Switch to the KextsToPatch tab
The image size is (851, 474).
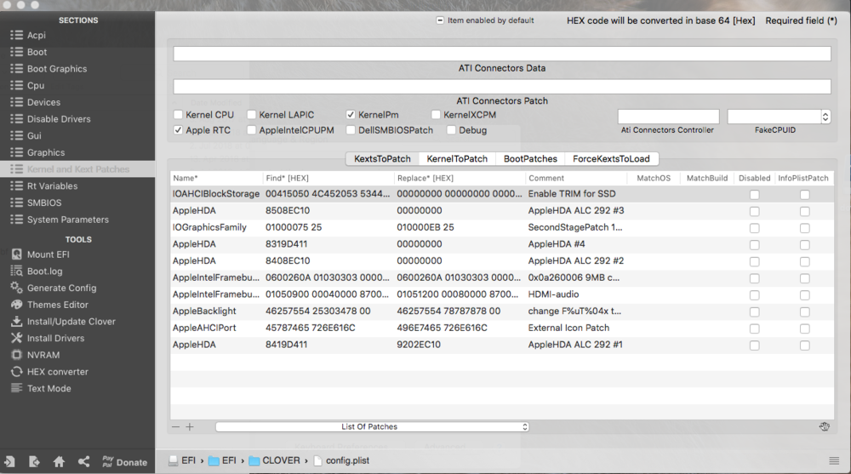[x=382, y=158]
